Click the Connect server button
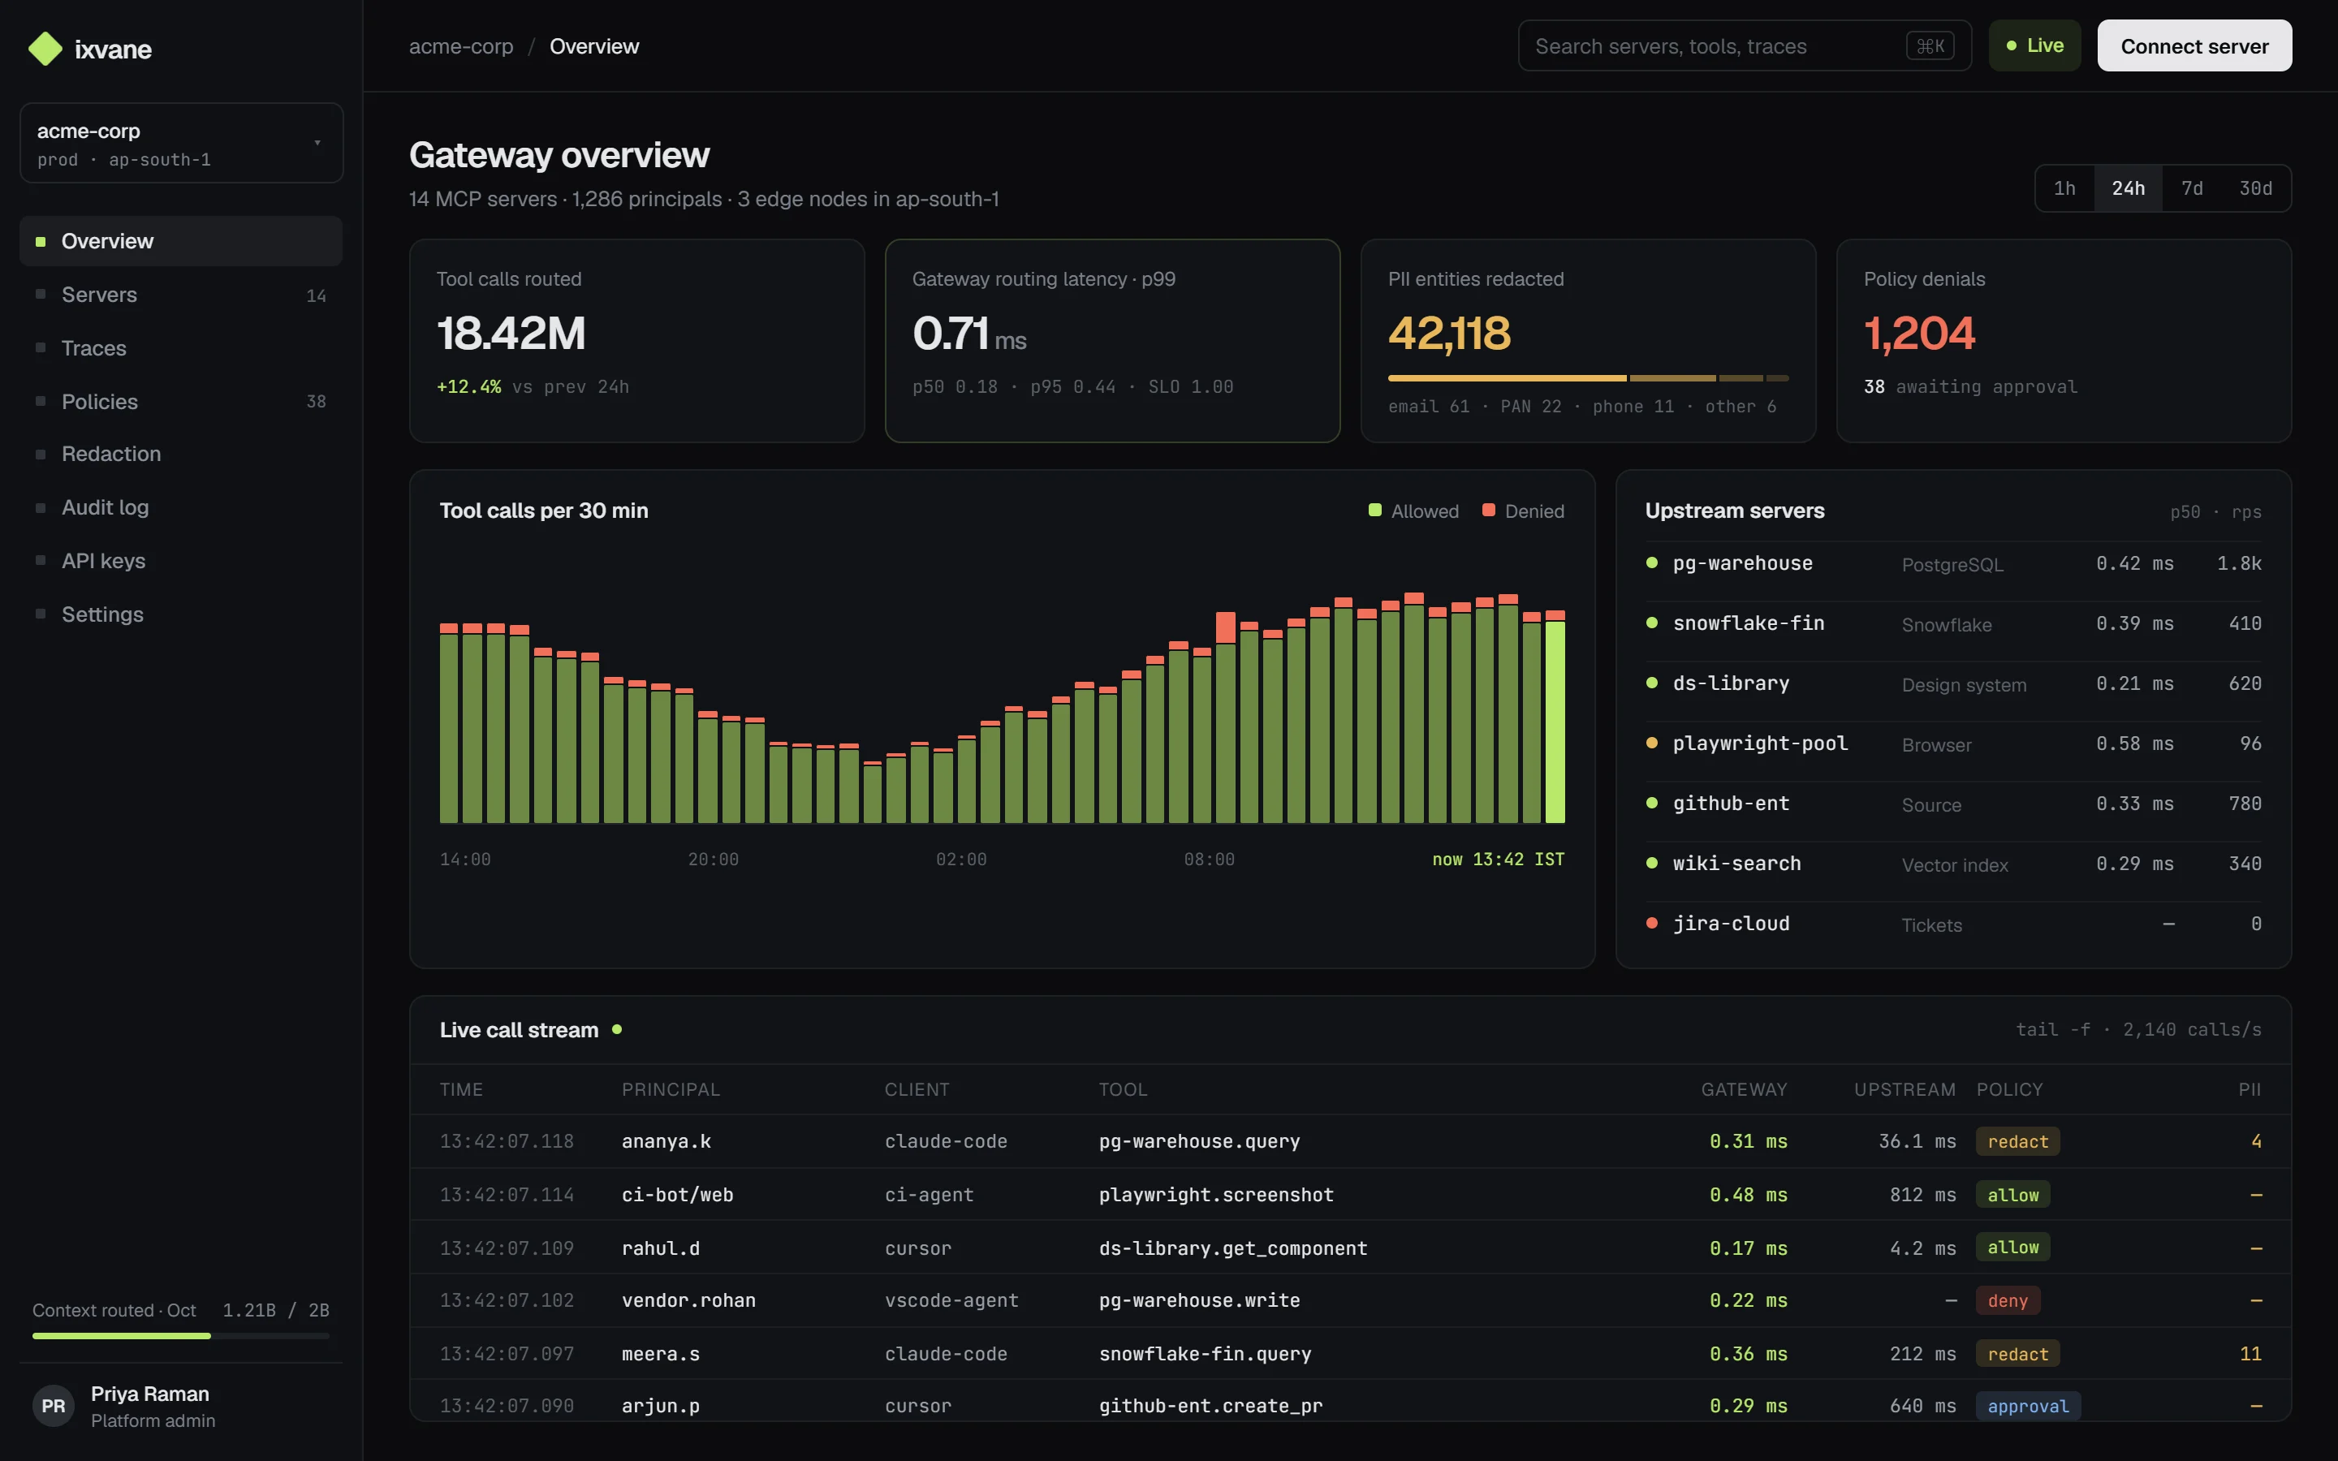Screen dimensions: 2338x1461 tap(2194, 45)
